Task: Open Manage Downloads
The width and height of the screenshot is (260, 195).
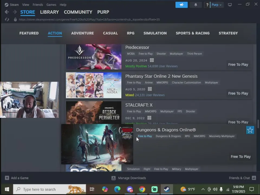Action: click(x=129, y=178)
